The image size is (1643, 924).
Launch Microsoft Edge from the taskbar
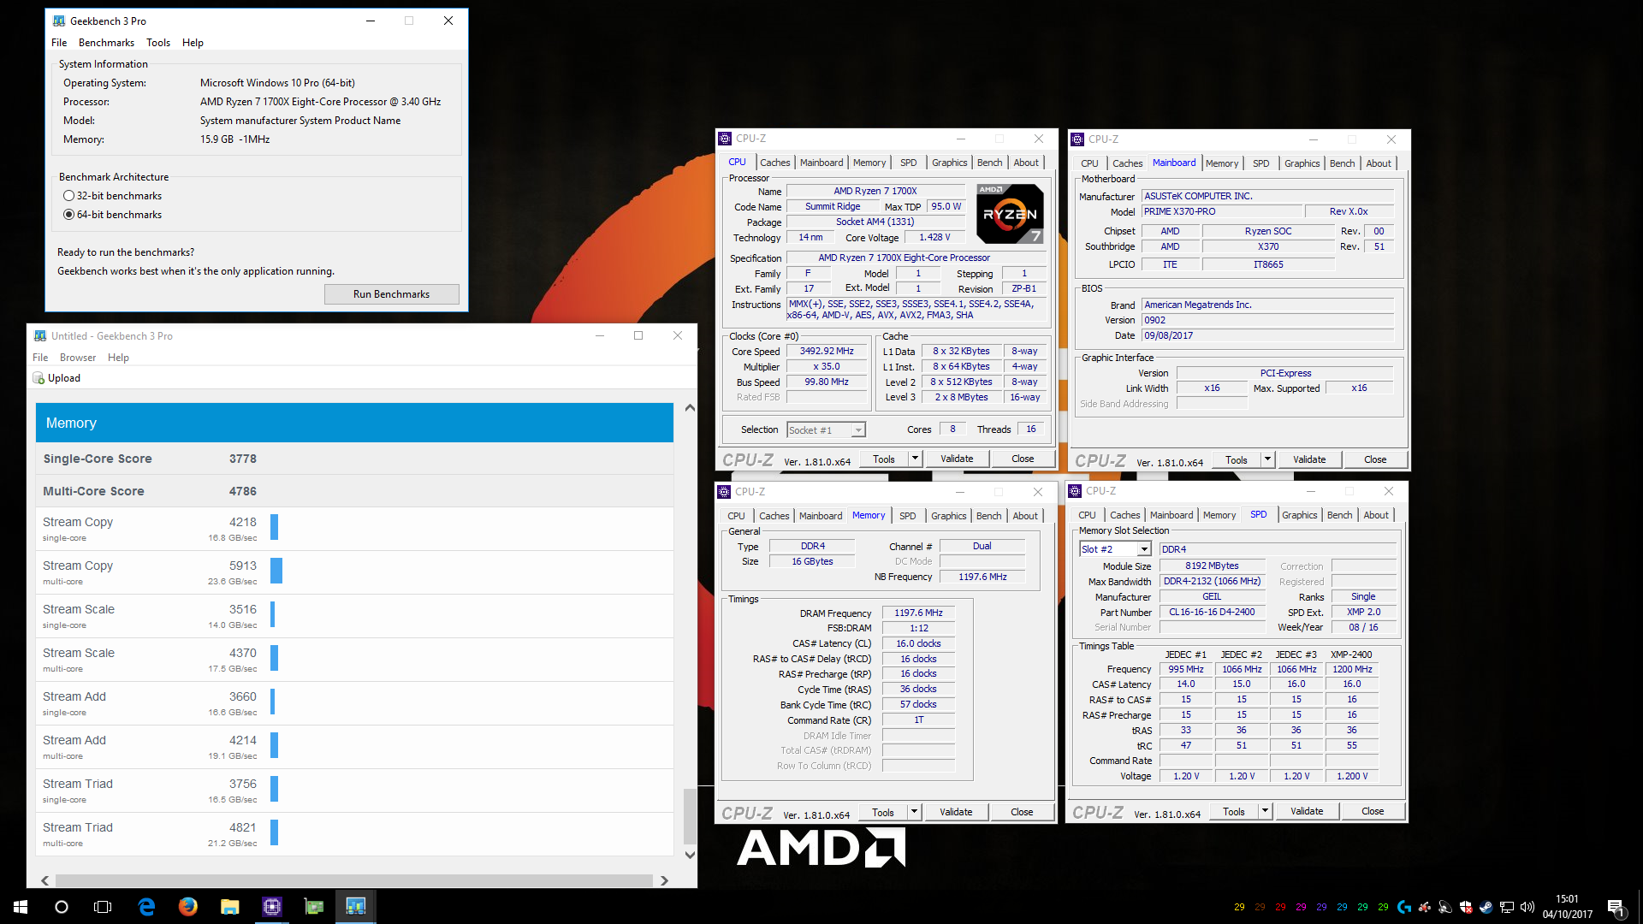tap(146, 907)
